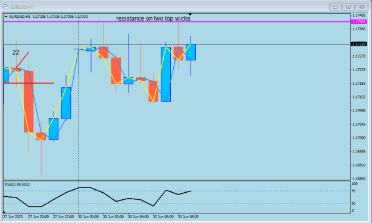The image size is (372, 223).
Task: Click the '30 Jun 04:00' time axis label
Action: (x=138, y=216)
